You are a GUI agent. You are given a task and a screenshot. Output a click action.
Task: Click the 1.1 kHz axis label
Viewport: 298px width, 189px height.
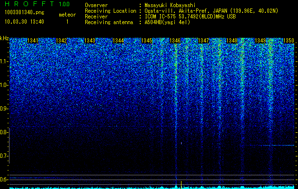pos(4,61)
